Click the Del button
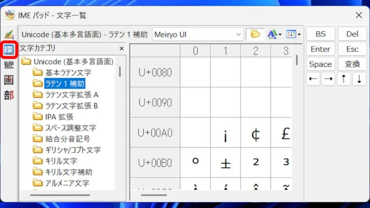The height and width of the screenshot is (208, 370). (x=352, y=34)
